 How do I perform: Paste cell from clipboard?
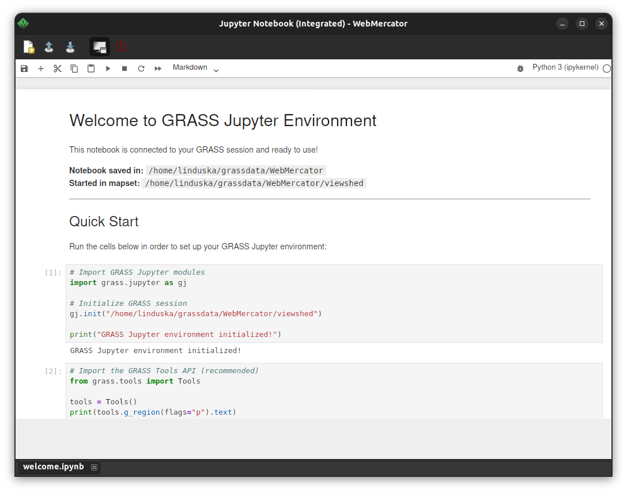click(x=91, y=69)
